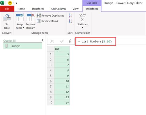Click the To Table convert icon
146x115 pixels.
[7, 17]
